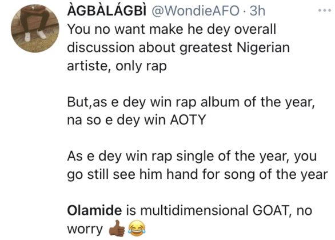Click the word 'multidimensional' in the tweet
Viewport: 335px width, 240px height.
pyautogui.click(x=194, y=210)
